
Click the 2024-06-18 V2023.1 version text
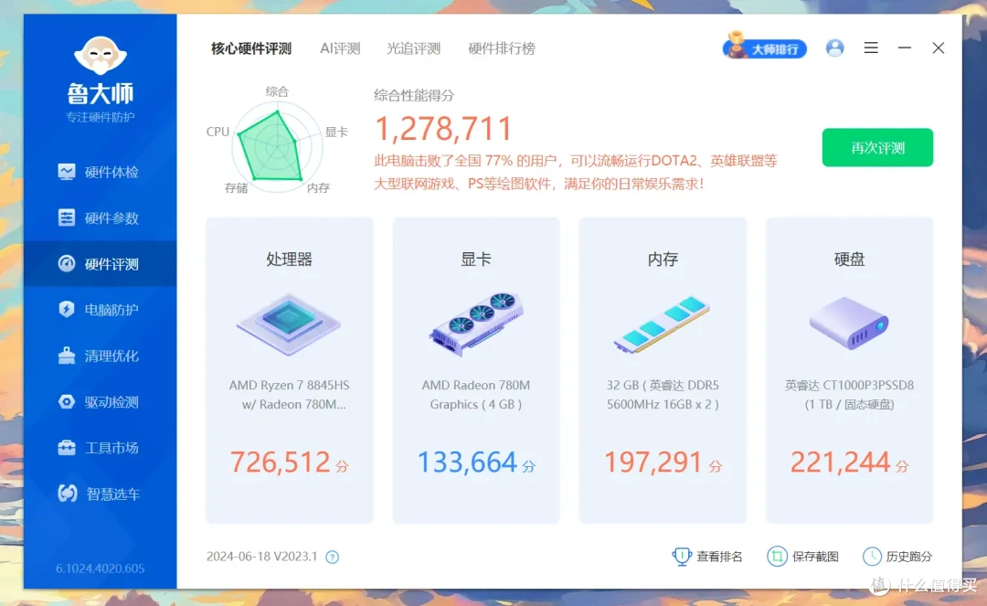[x=262, y=557]
